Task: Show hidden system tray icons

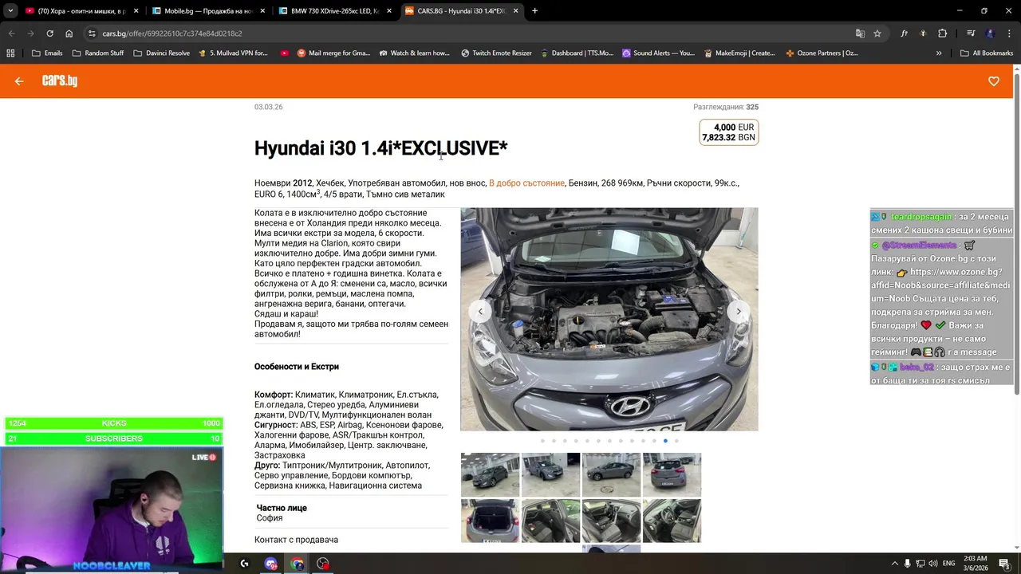Action: (894, 564)
